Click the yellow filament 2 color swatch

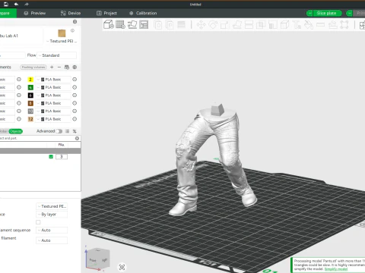click(x=30, y=80)
